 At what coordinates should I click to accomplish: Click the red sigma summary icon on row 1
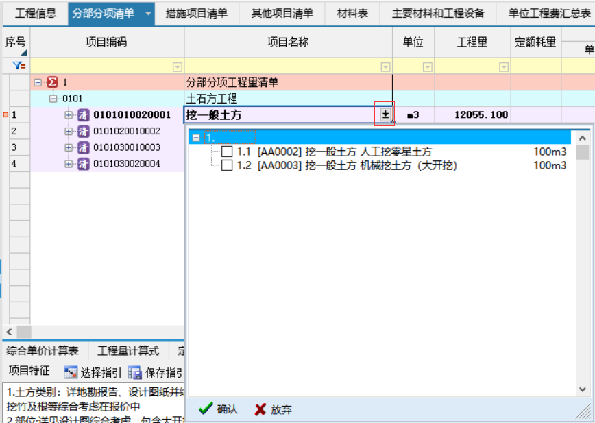[x=51, y=81]
